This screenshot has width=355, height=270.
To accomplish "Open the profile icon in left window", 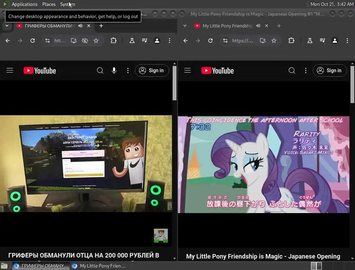I will pos(157,41).
